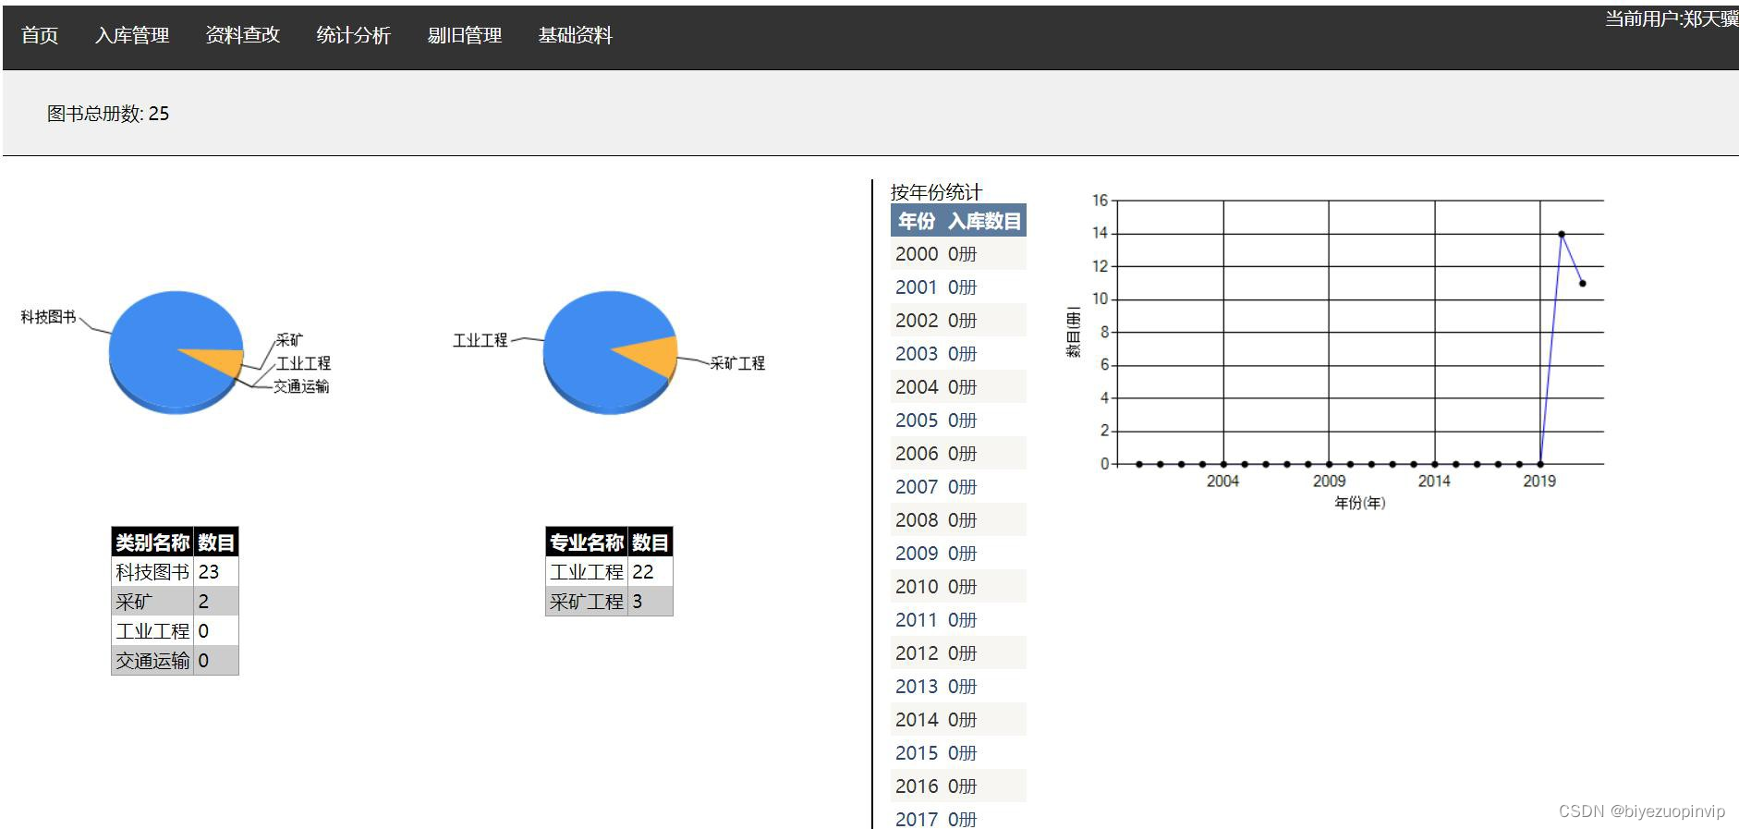
Task: Select the year 2010 row
Action: pos(958,587)
